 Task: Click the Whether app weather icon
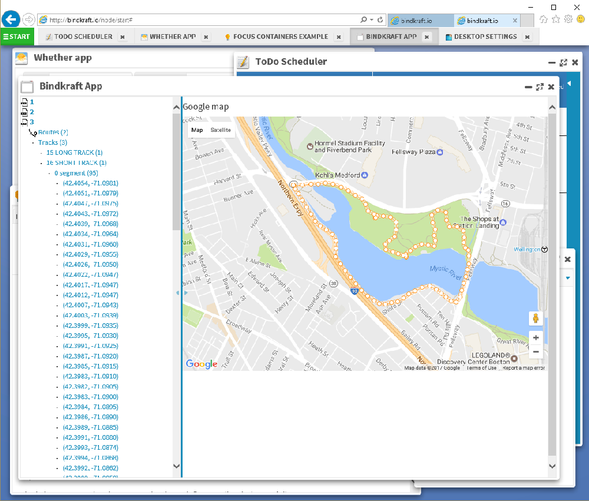[x=21, y=58]
